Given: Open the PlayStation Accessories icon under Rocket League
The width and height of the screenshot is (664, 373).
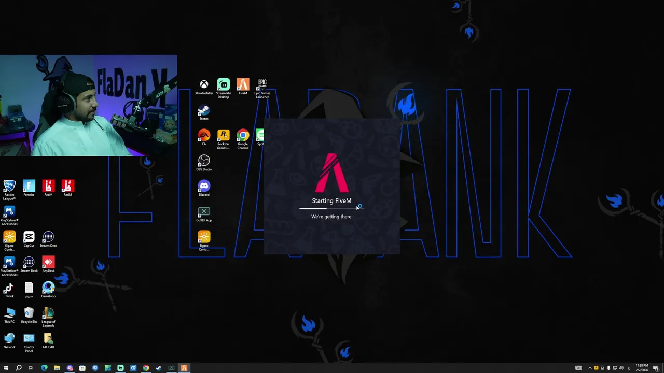Looking at the screenshot, I should (9, 215).
